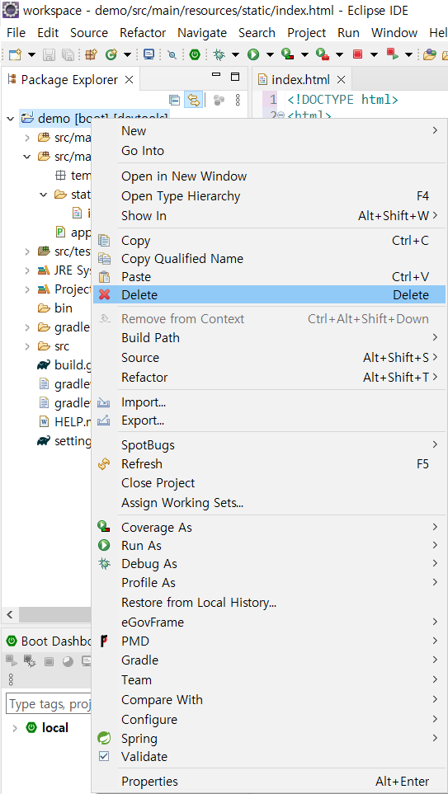448x794 pixels.
Task: Open the Project menu
Action: click(307, 33)
